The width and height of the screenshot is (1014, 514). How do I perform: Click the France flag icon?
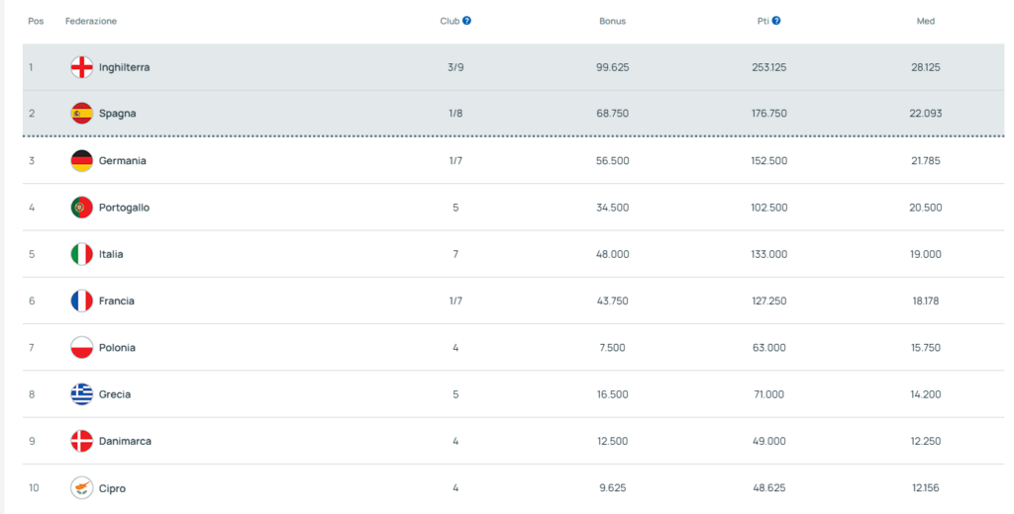(x=81, y=300)
